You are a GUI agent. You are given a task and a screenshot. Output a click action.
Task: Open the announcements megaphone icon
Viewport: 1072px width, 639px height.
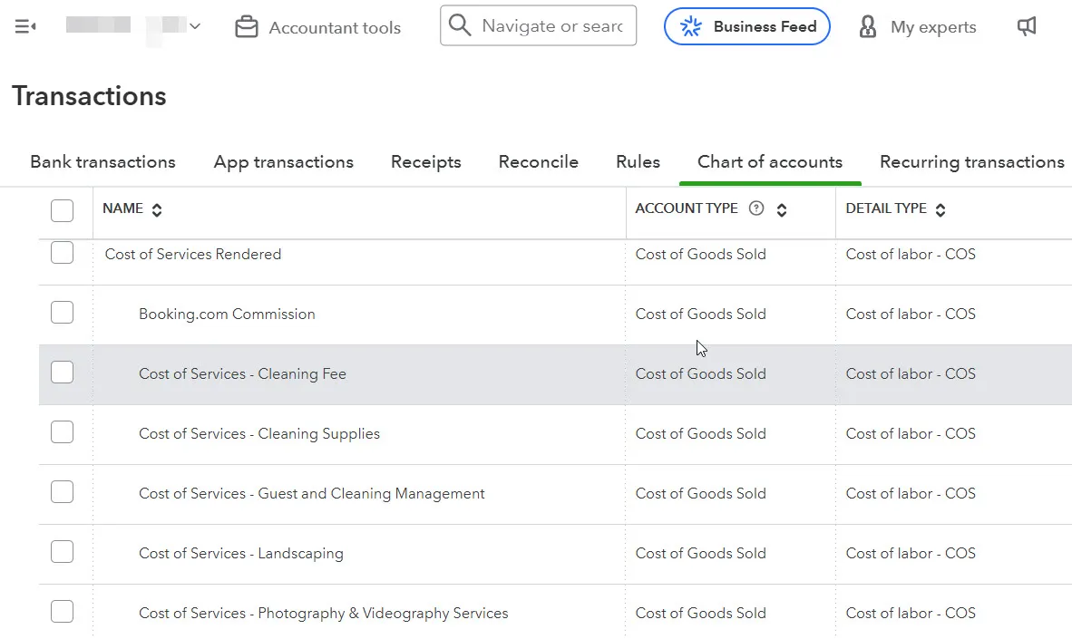pyautogui.click(x=1027, y=27)
